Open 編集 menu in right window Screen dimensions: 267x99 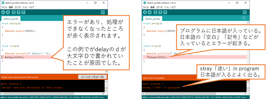pos(152,7)
